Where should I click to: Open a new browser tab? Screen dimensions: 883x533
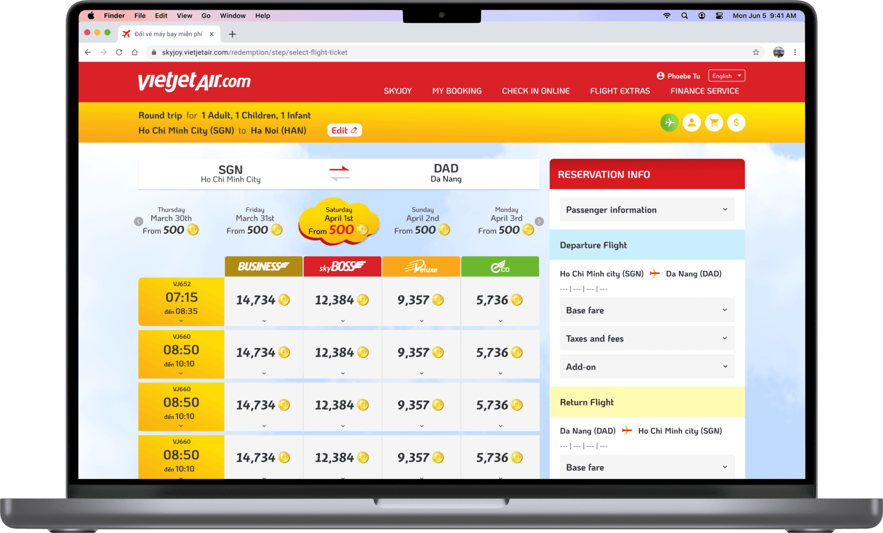(x=232, y=34)
